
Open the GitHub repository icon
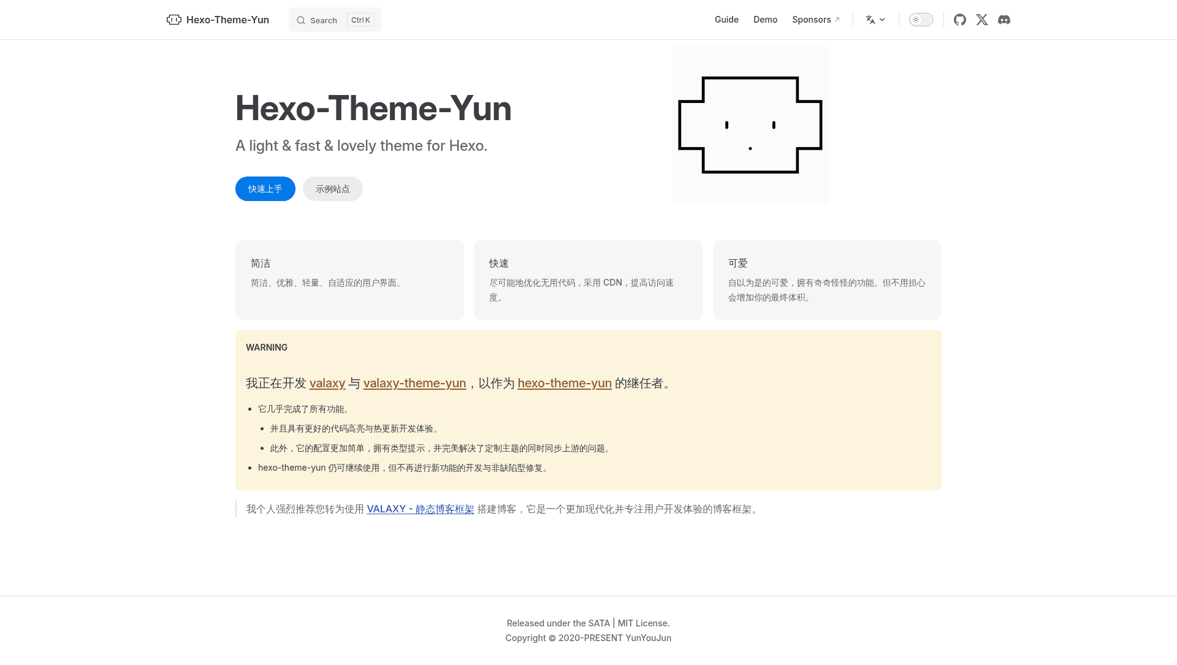pyautogui.click(x=960, y=20)
